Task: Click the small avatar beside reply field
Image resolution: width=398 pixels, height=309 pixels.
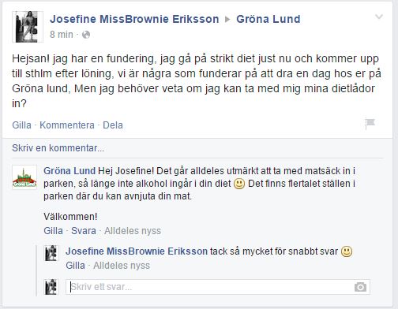Action: [x=51, y=287]
